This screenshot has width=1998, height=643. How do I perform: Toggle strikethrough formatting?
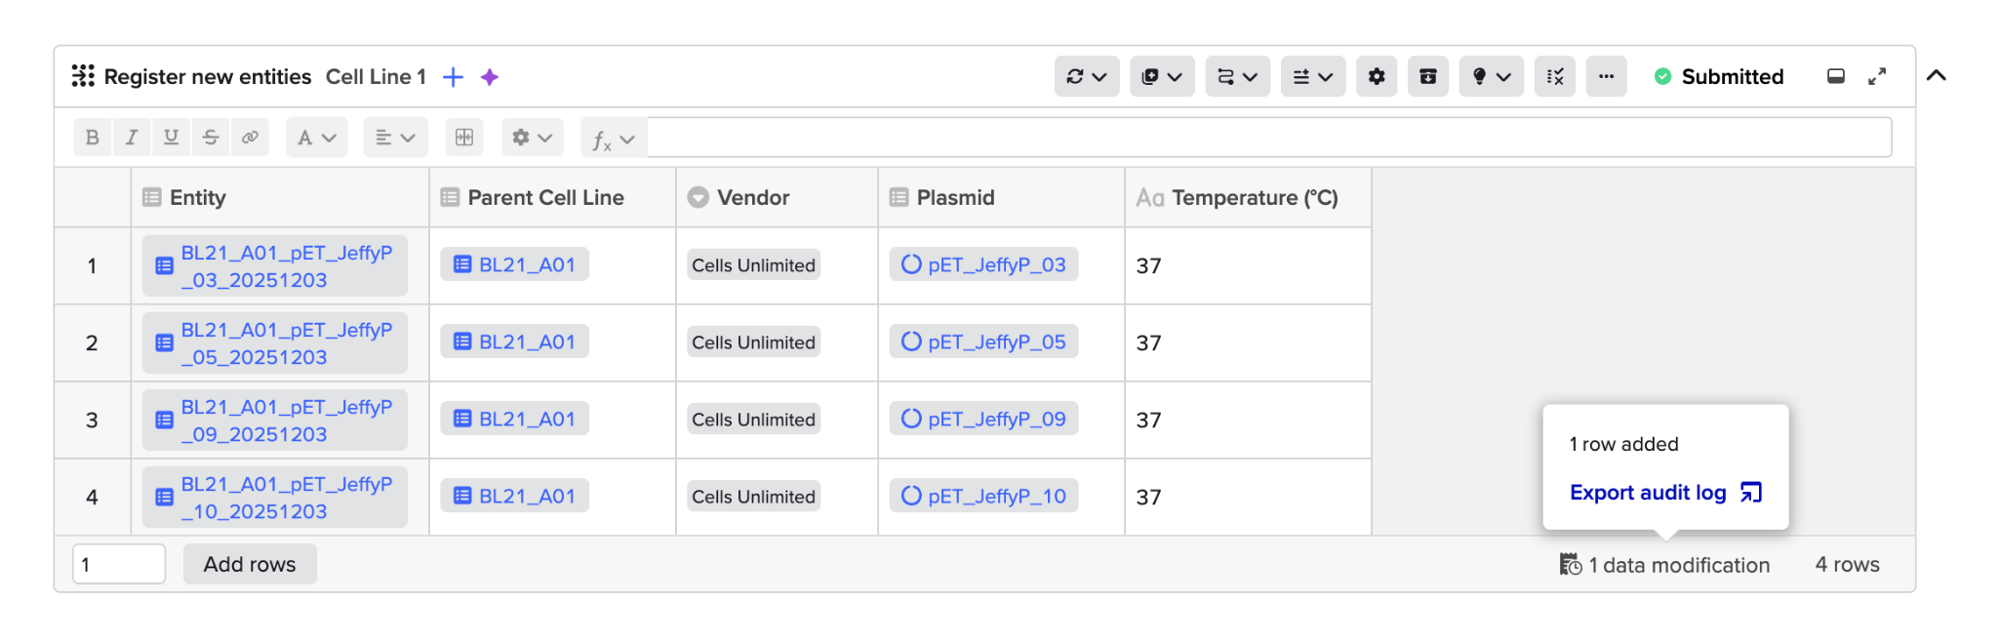[211, 138]
